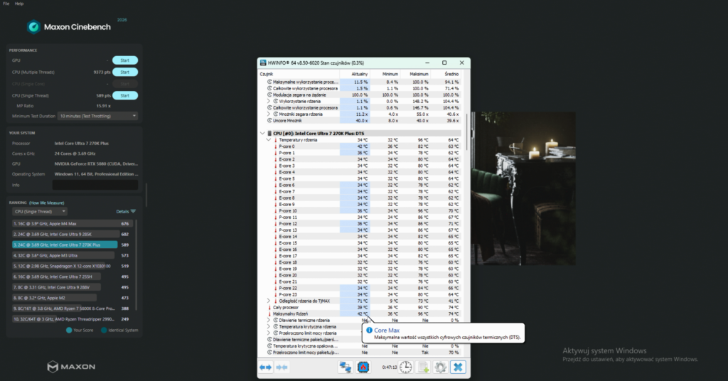
Task: Collapse the CPU [#0] Intel Core Ultra section
Action: coord(262,133)
